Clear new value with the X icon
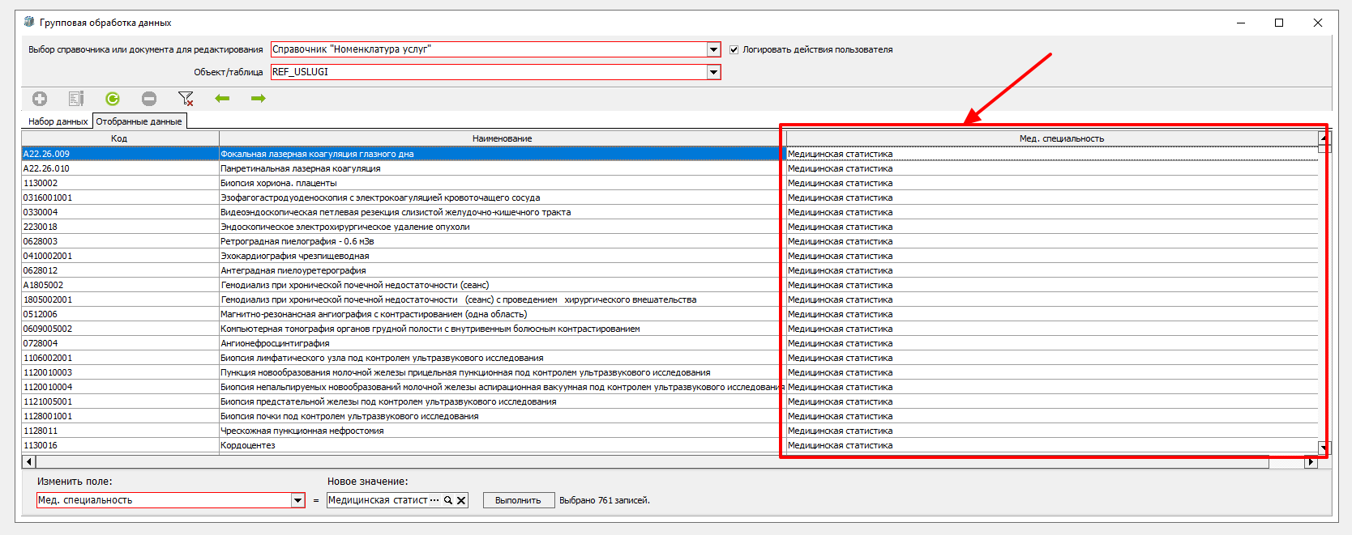The height and width of the screenshot is (535, 1352). (x=461, y=500)
